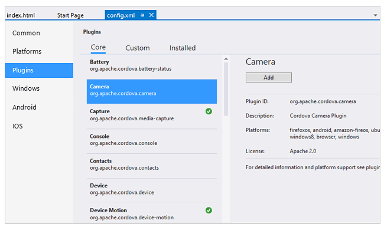
Task: Click the 'Cordova Camera Plugin' description text
Action: click(318, 115)
